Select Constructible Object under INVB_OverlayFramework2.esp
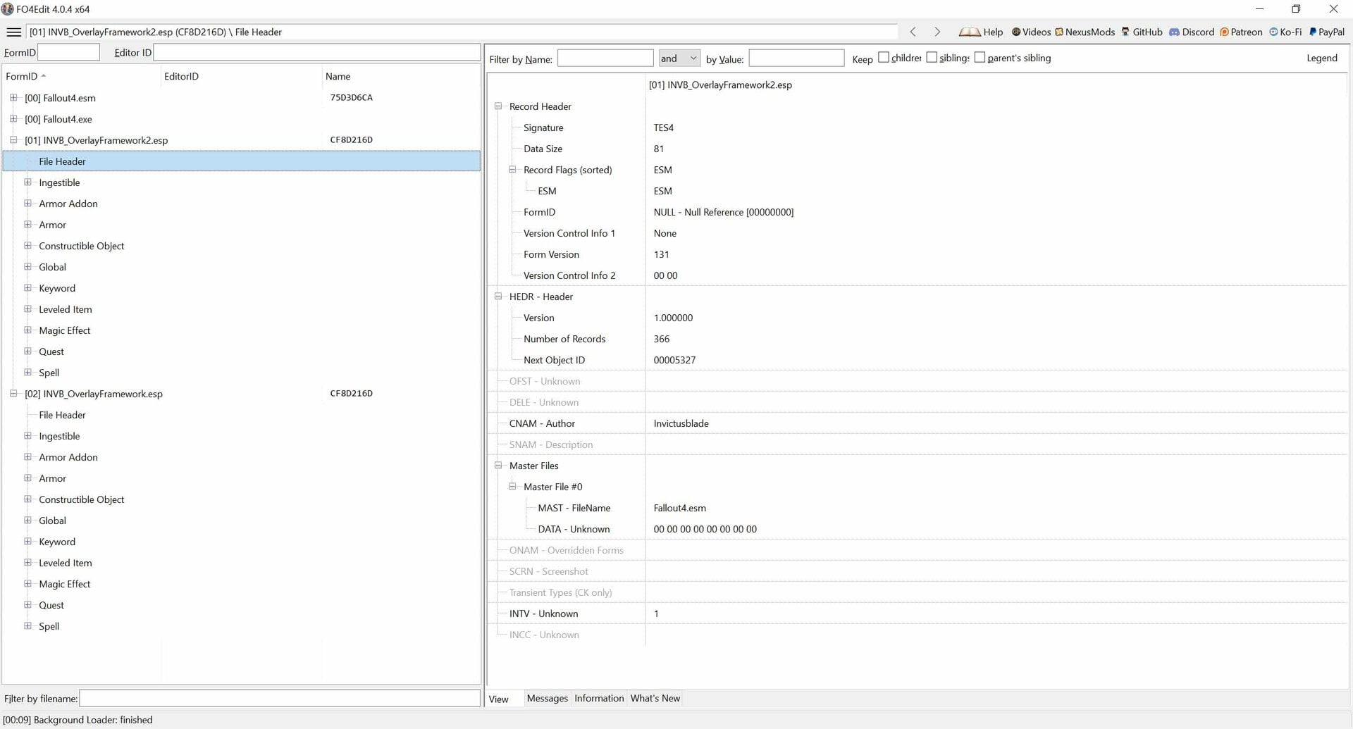 (x=82, y=246)
